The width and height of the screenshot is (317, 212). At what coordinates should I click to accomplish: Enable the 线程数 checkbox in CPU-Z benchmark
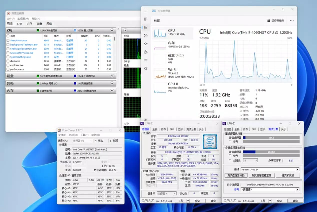coord(230,161)
